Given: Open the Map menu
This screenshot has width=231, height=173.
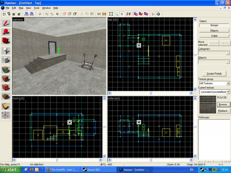Looking at the screenshot, I should pos(21,8).
